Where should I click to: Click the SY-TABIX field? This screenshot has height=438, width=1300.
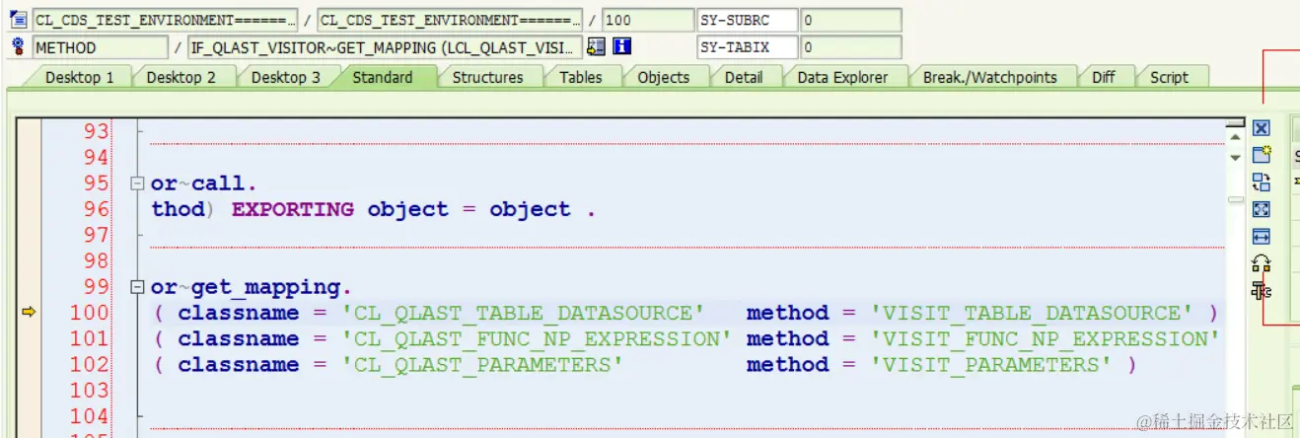(747, 47)
